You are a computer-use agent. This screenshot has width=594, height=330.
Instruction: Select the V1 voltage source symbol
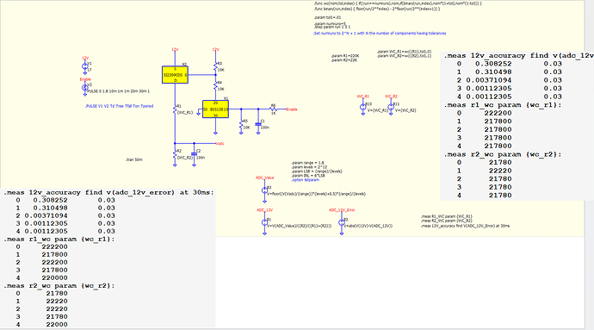point(85,66)
